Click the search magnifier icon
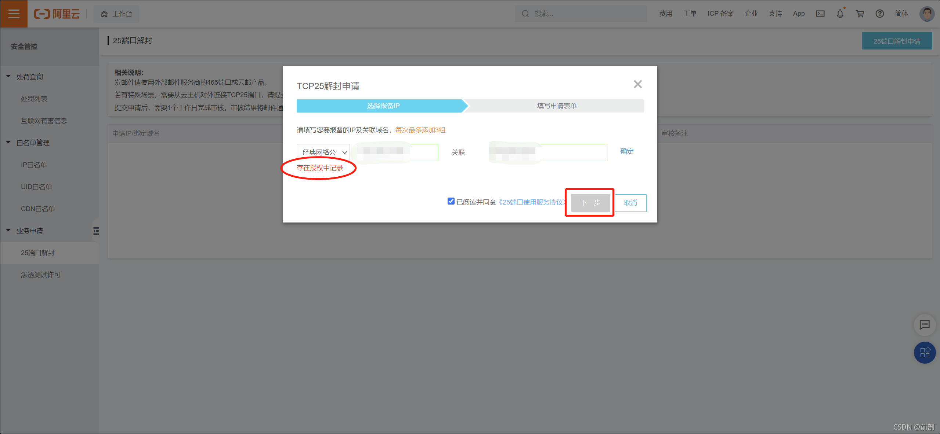Screen dimensions: 940x434 525,14
